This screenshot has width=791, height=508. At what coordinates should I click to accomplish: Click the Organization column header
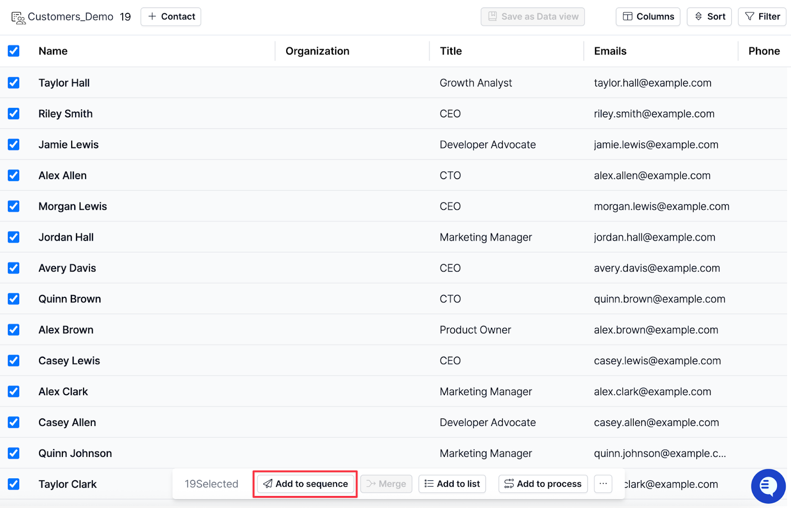[317, 51]
